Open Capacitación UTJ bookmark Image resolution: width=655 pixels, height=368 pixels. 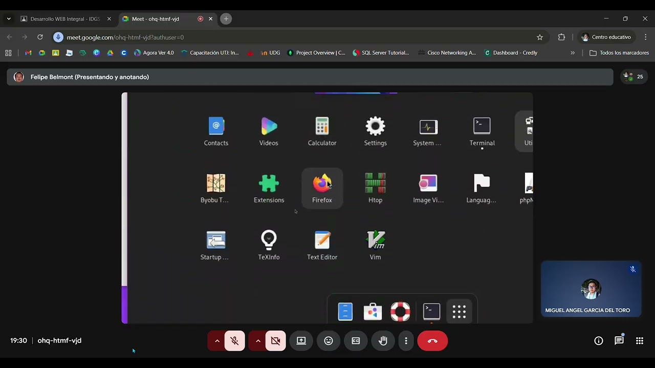click(x=210, y=53)
